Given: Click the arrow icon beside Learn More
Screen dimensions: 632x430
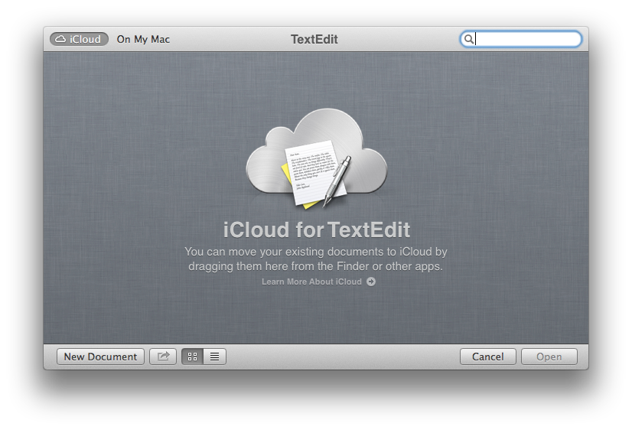Looking at the screenshot, I should tap(371, 282).
